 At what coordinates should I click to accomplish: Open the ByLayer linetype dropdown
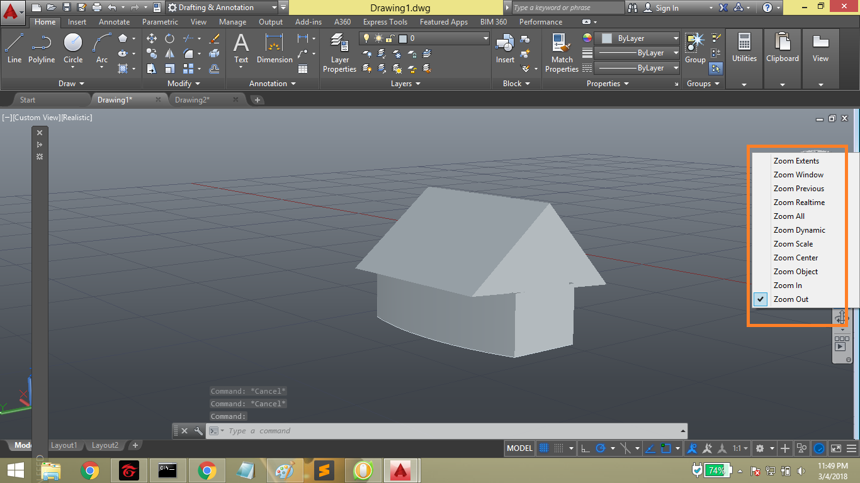[x=637, y=68]
